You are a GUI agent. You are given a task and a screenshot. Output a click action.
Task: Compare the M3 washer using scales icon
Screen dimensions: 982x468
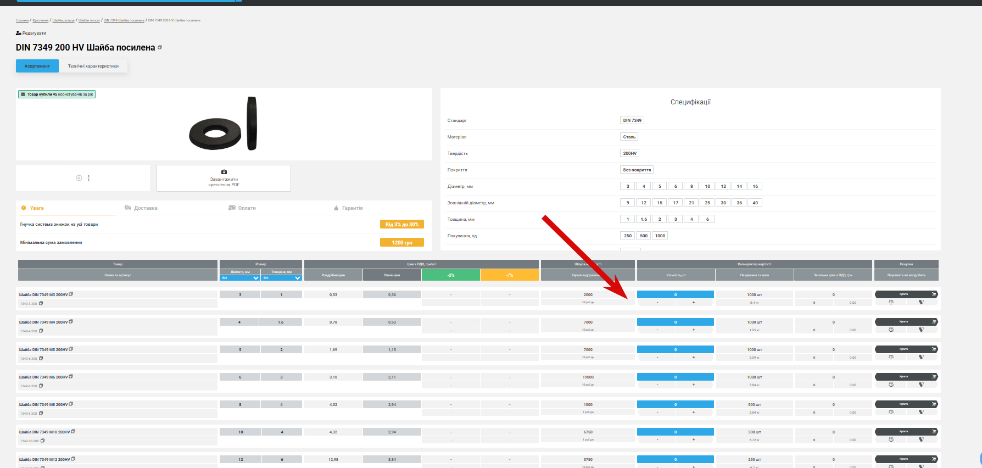pos(891,302)
